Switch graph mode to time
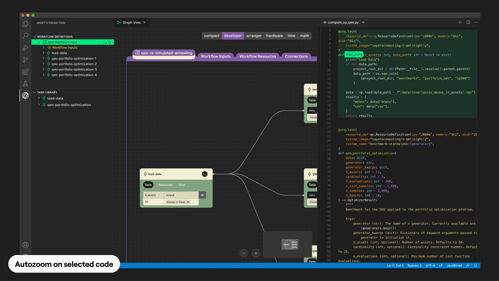 pos(291,36)
